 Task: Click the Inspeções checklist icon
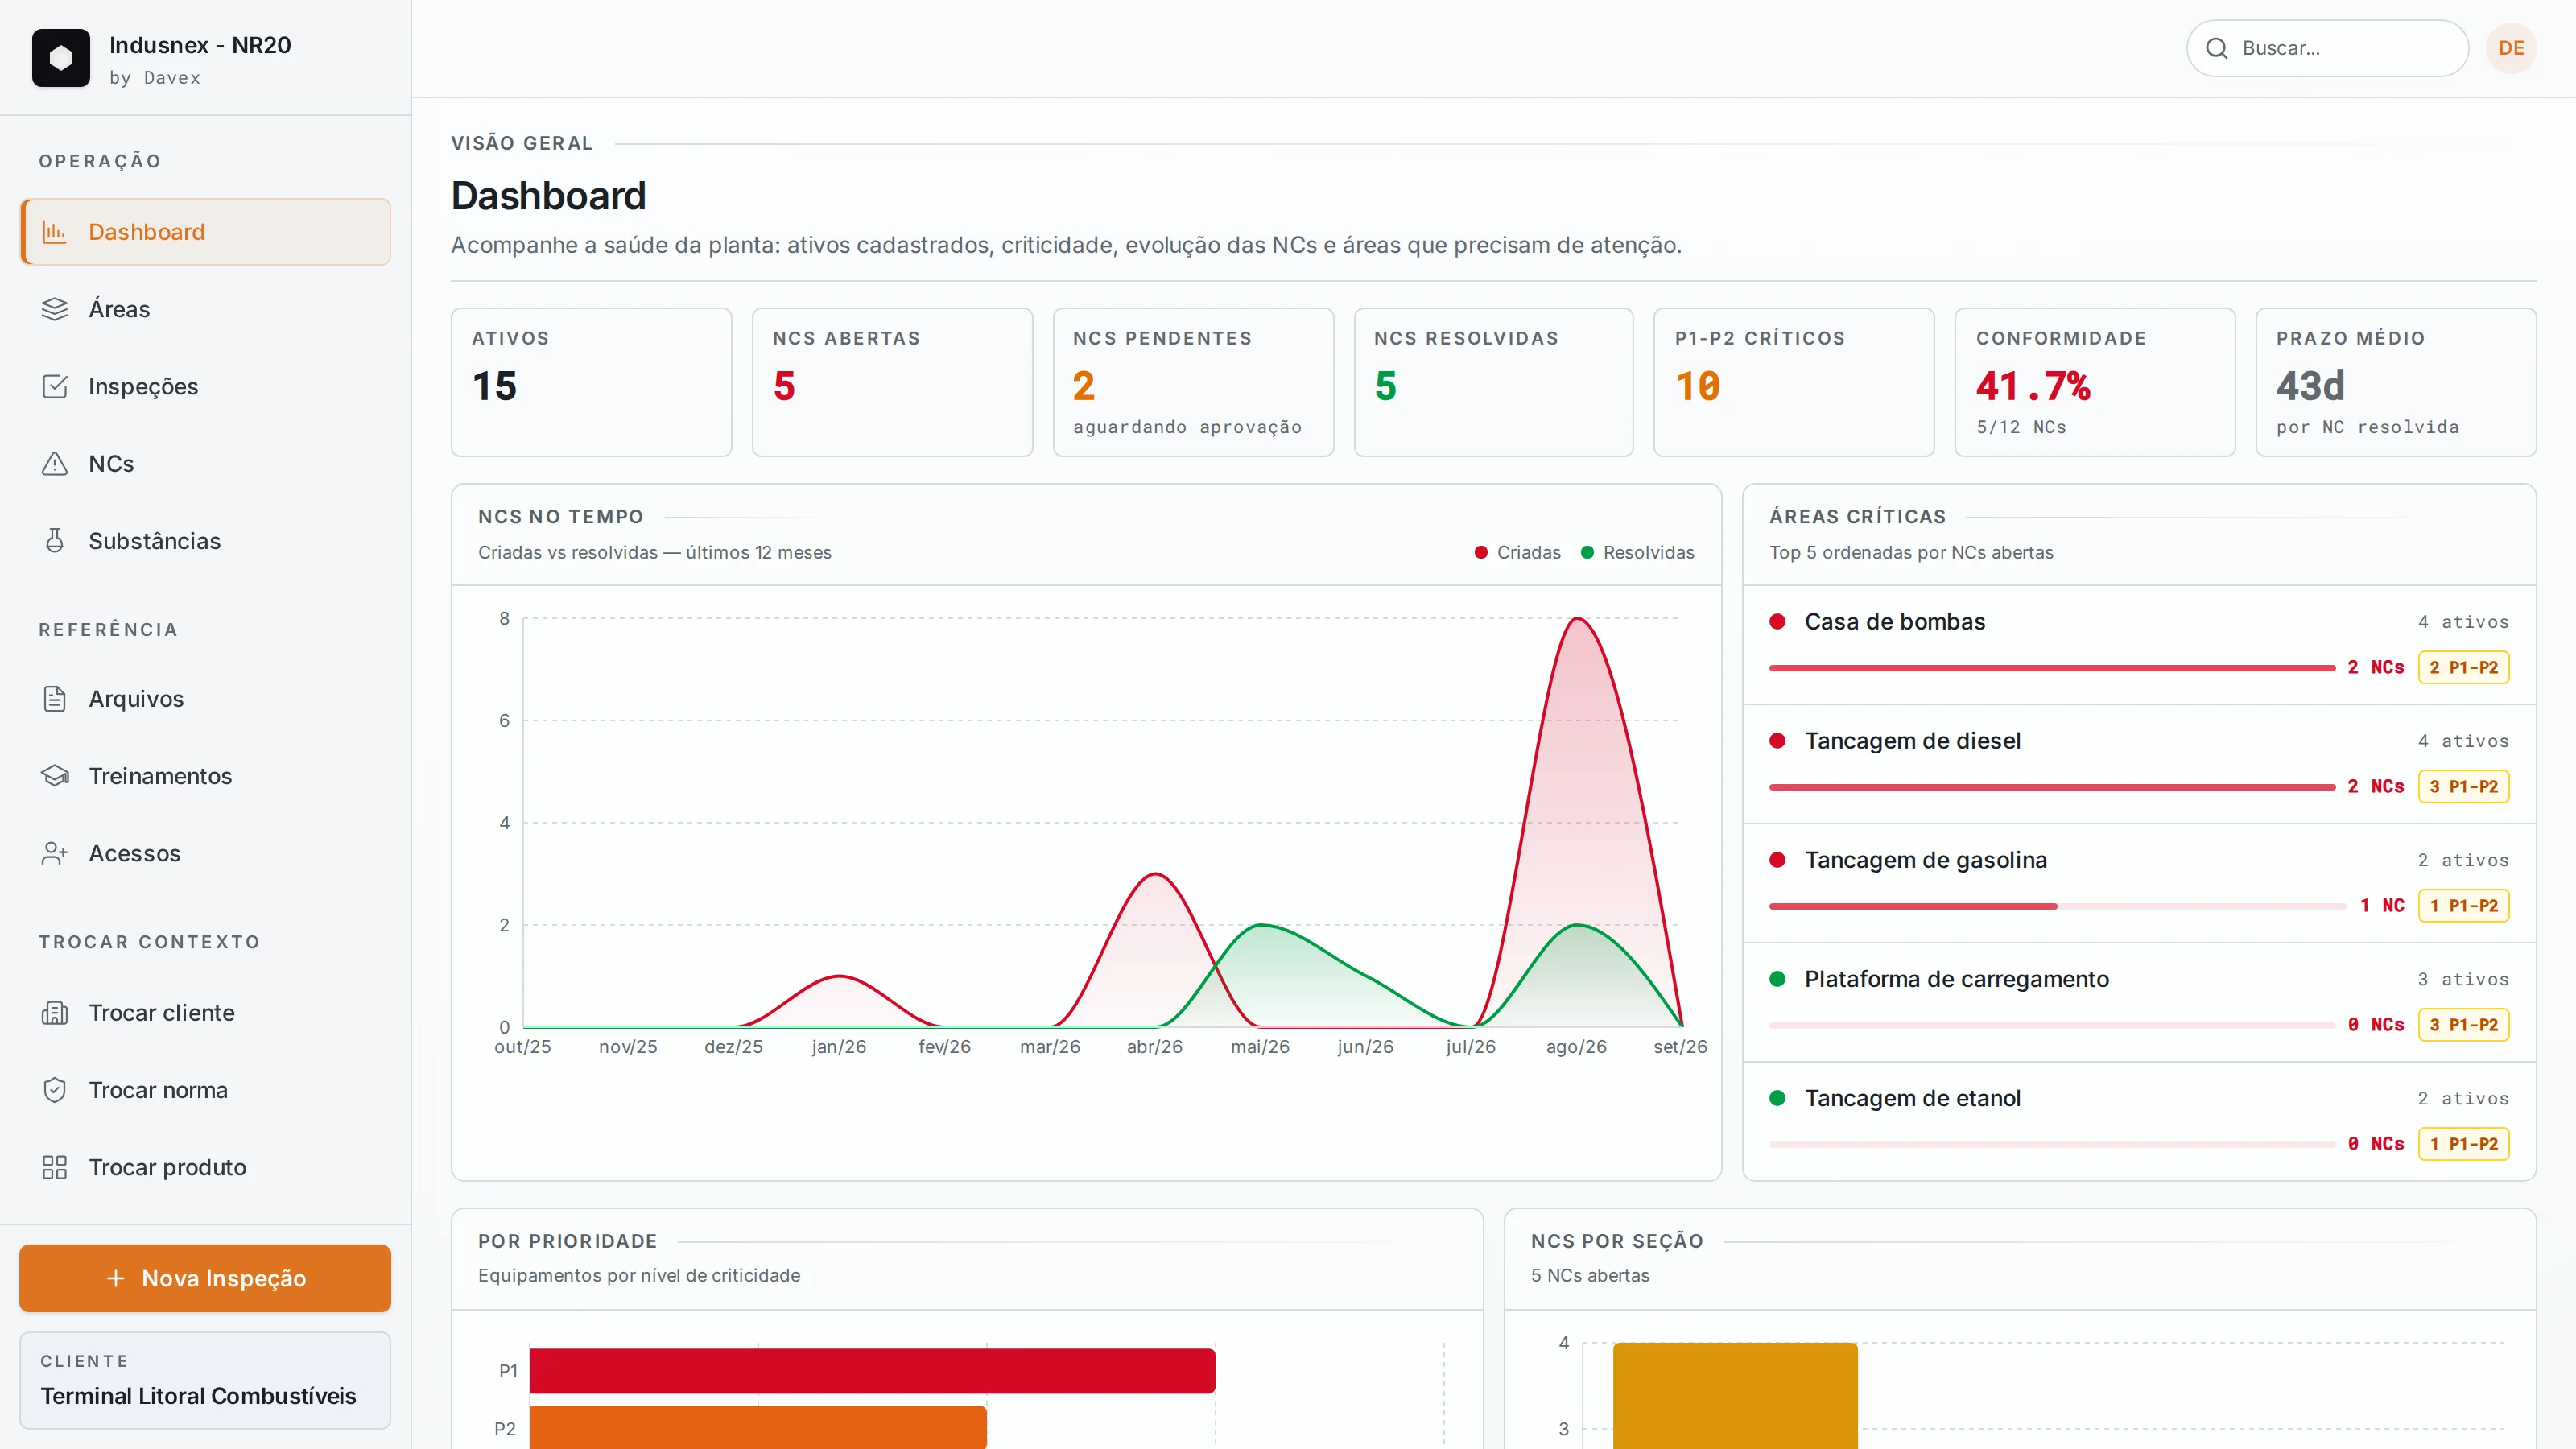click(54, 386)
